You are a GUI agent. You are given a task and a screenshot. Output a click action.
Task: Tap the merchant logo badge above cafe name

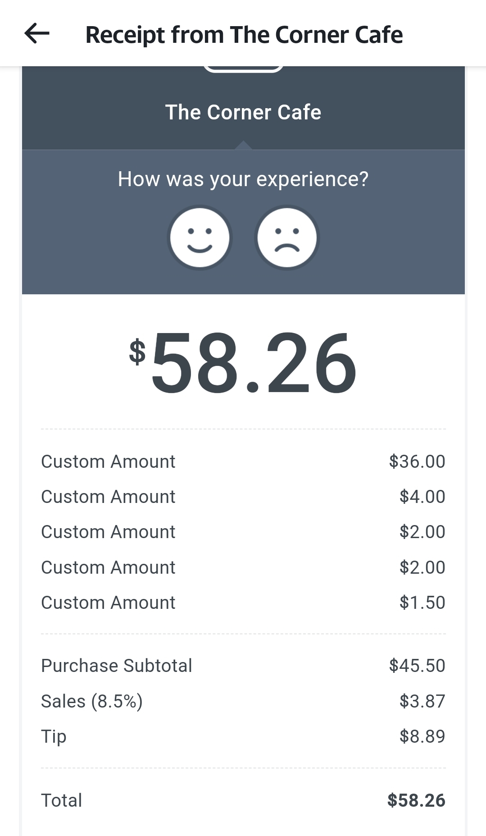(243, 69)
